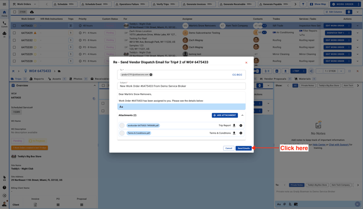Open the Schedule Event alert tab

point(95,4)
